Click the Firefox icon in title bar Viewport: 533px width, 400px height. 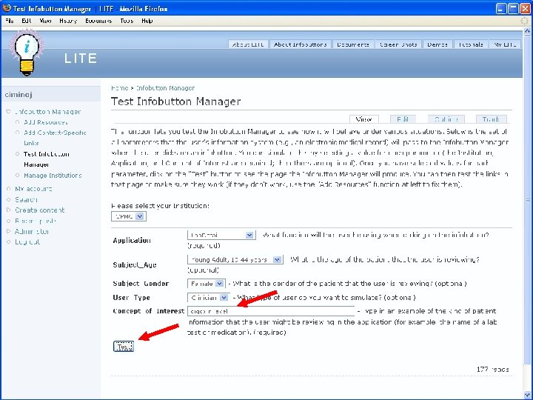pos(7,8)
